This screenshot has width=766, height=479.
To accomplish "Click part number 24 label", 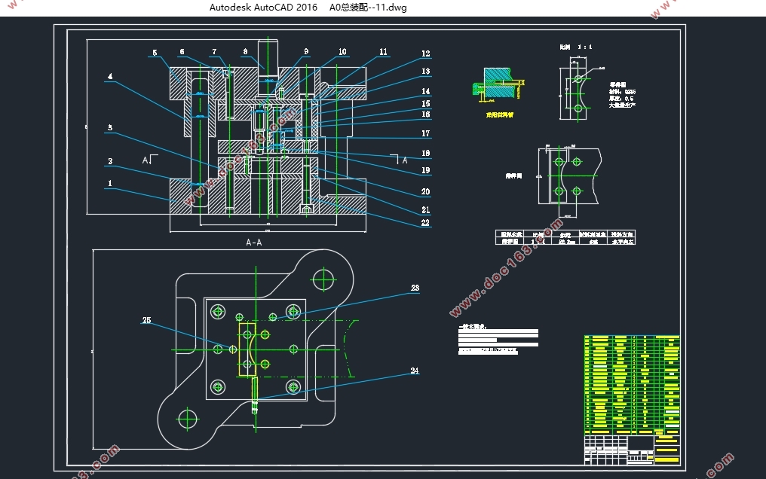I will (x=414, y=371).
